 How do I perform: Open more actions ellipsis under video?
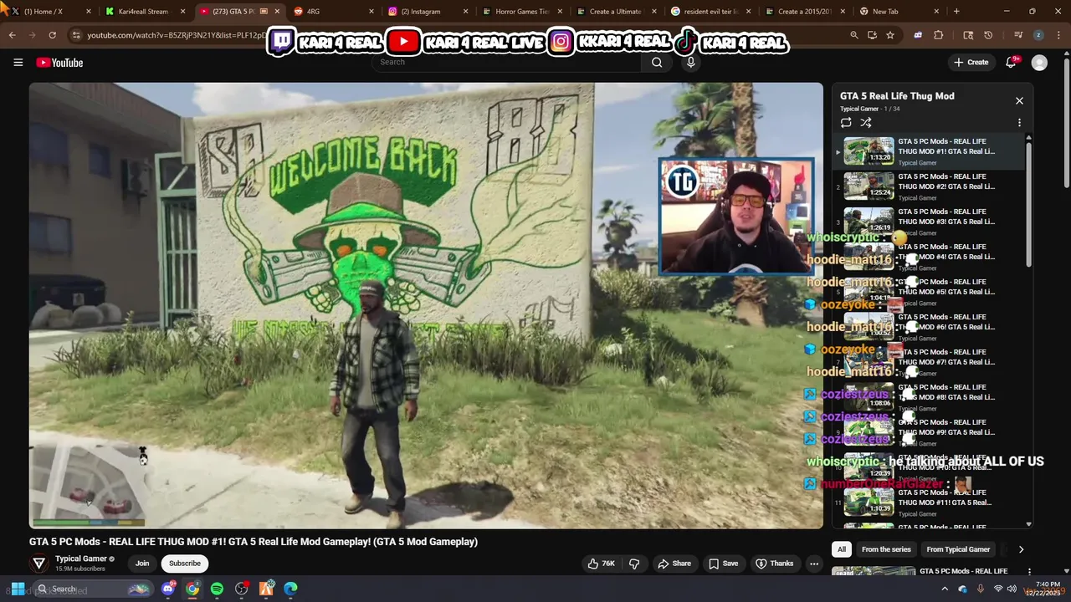coord(814,564)
